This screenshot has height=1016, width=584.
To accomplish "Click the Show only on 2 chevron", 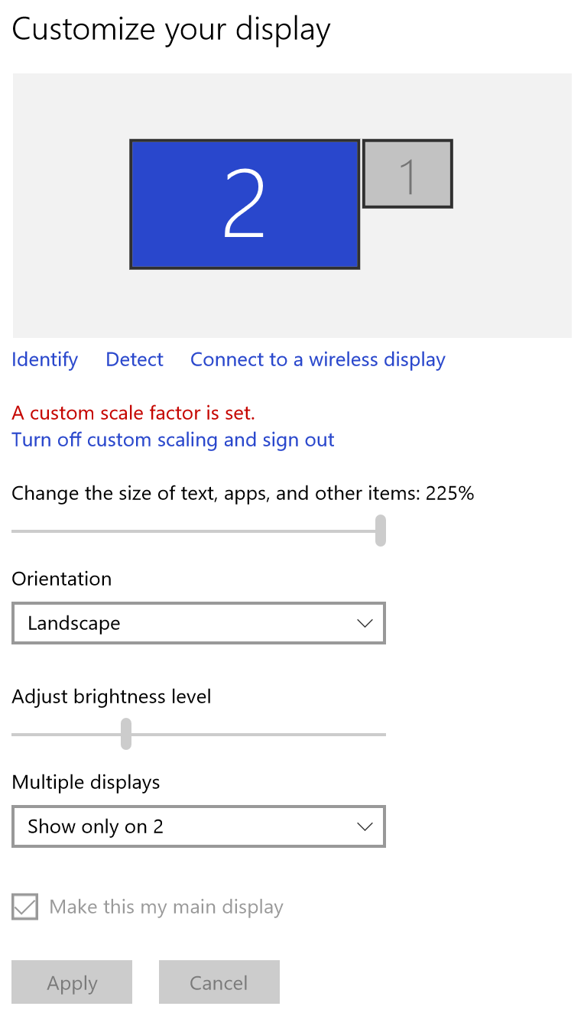I will coord(365,826).
